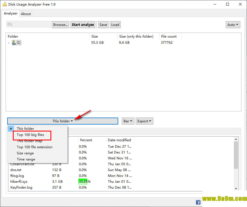Click the 377762 file count value
Image resolution: width=247 pixels, height=207 pixels.
167,43
